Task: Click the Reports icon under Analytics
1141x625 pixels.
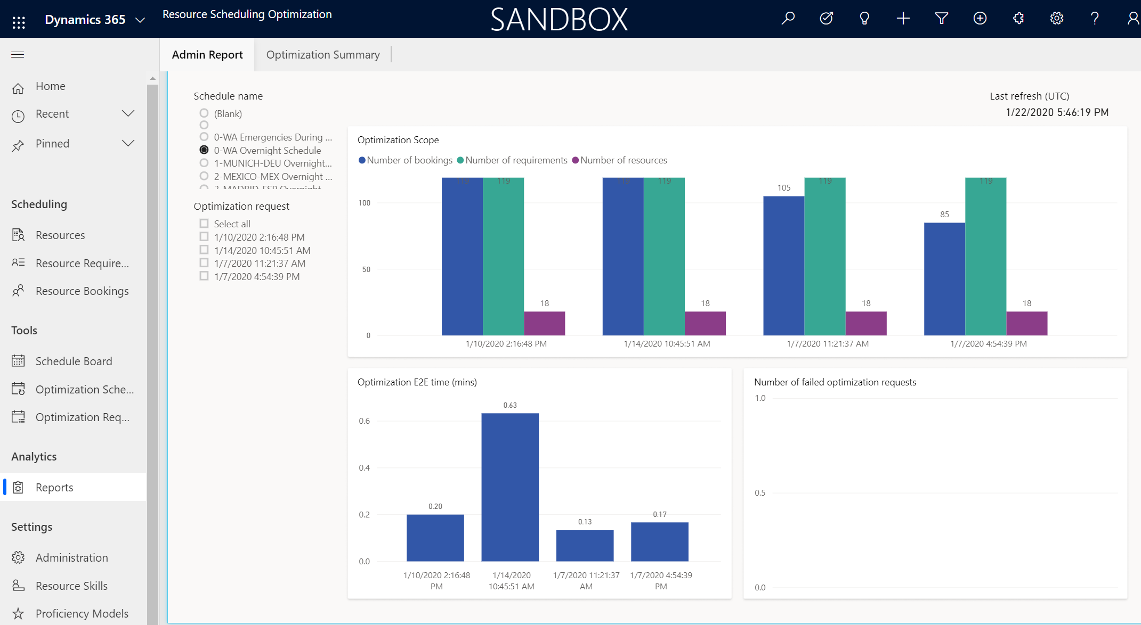Action: point(19,487)
